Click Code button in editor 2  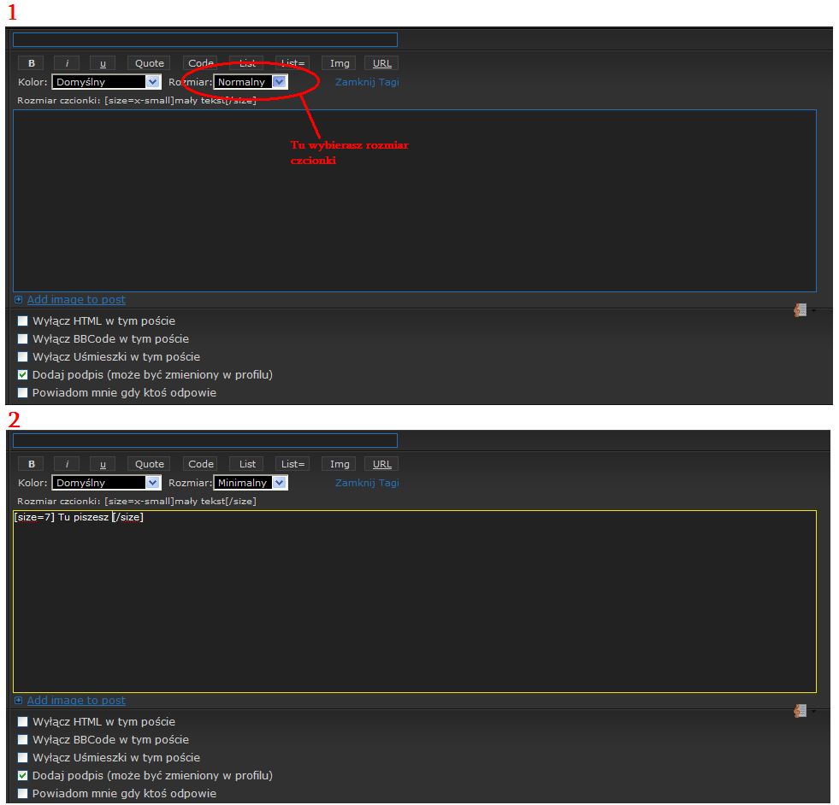tap(200, 464)
